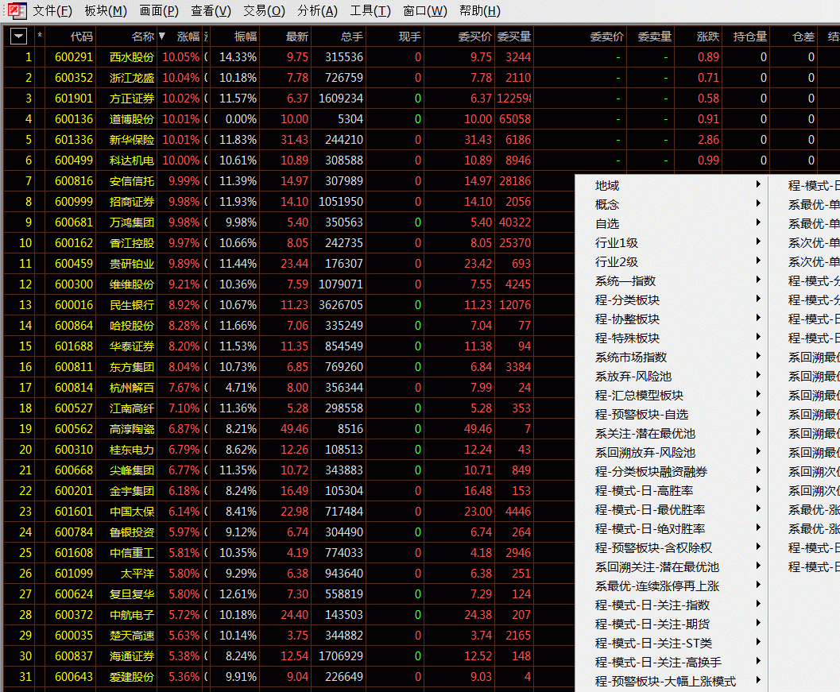The width and height of the screenshot is (840, 692).
Task: Open the 画面(P) menu
Action: [x=159, y=10]
